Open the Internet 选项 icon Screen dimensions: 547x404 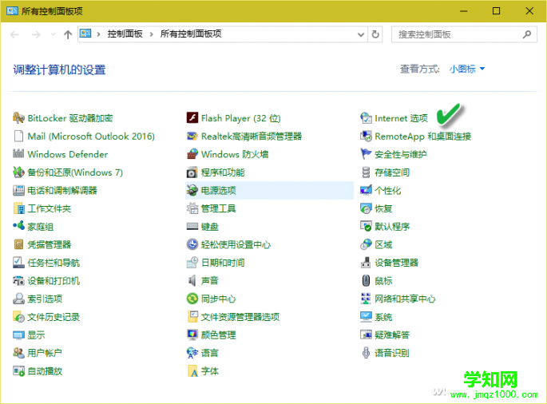(366, 118)
